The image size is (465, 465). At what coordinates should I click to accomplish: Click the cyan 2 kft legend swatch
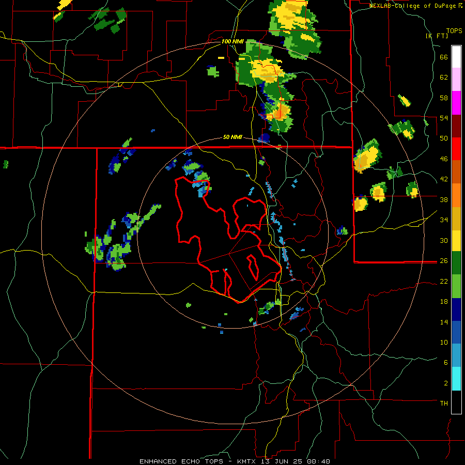pyautogui.click(x=456, y=379)
